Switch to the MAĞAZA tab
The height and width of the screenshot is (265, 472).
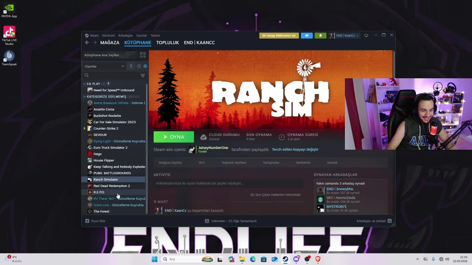coord(110,43)
